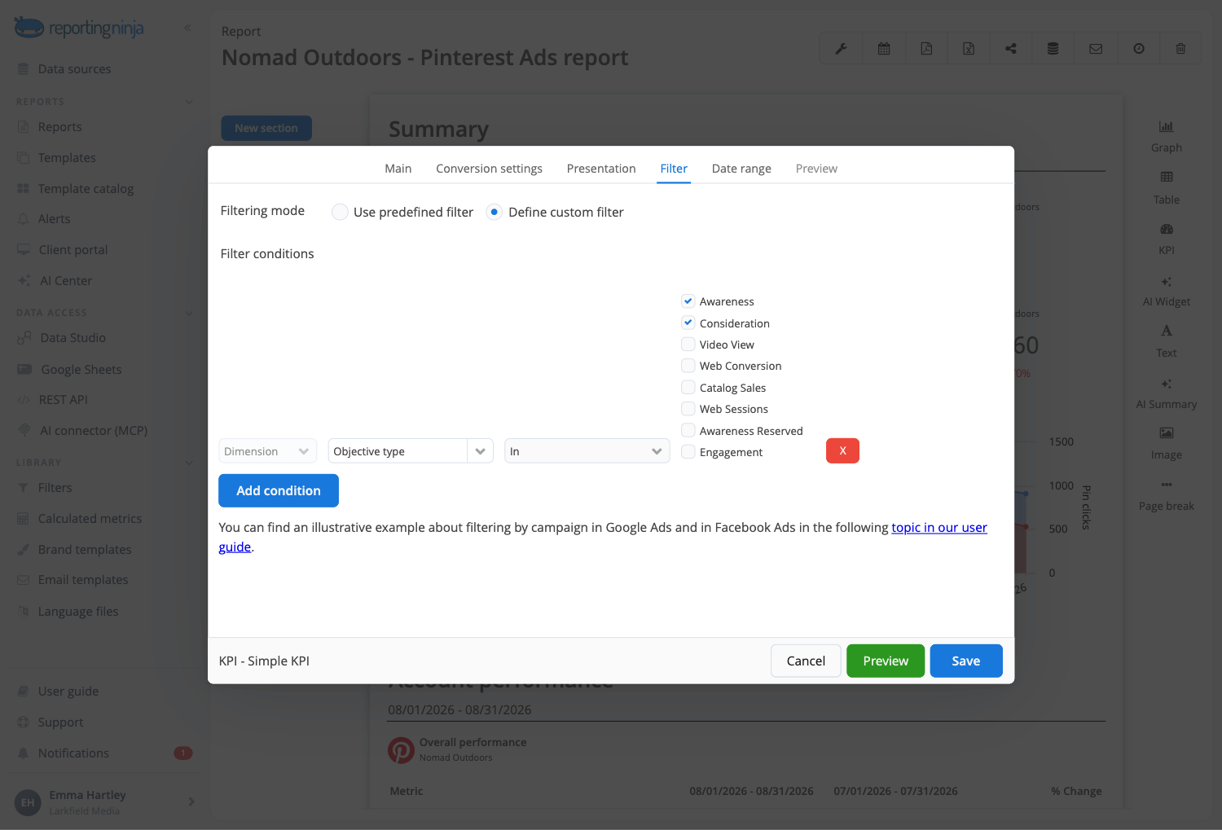Collapse the sidebar with double chevron icon
Screen dimensions: 1222x830
(x=187, y=28)
